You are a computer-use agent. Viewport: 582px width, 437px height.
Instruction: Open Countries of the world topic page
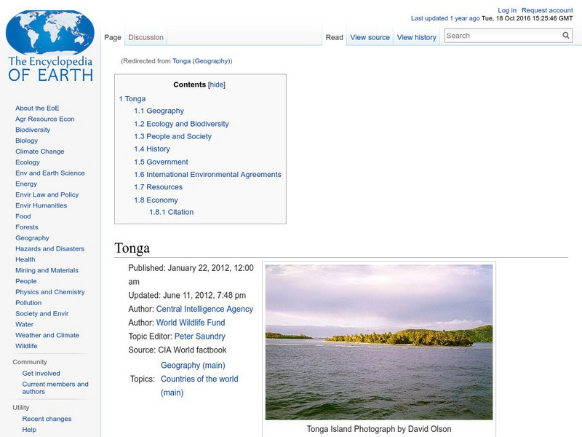(x=200, y=379)
